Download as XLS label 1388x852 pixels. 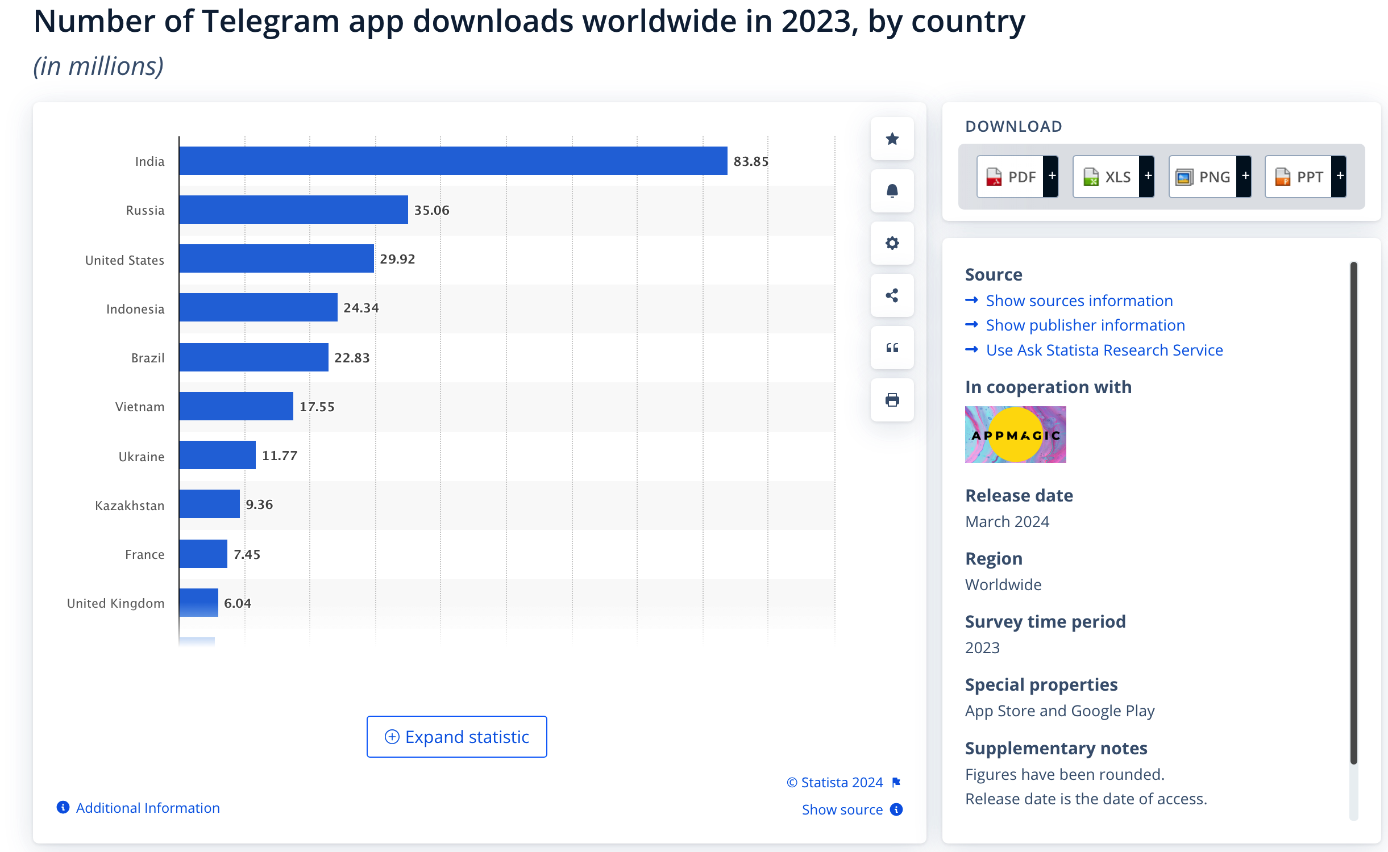(x=1117, y=177)
